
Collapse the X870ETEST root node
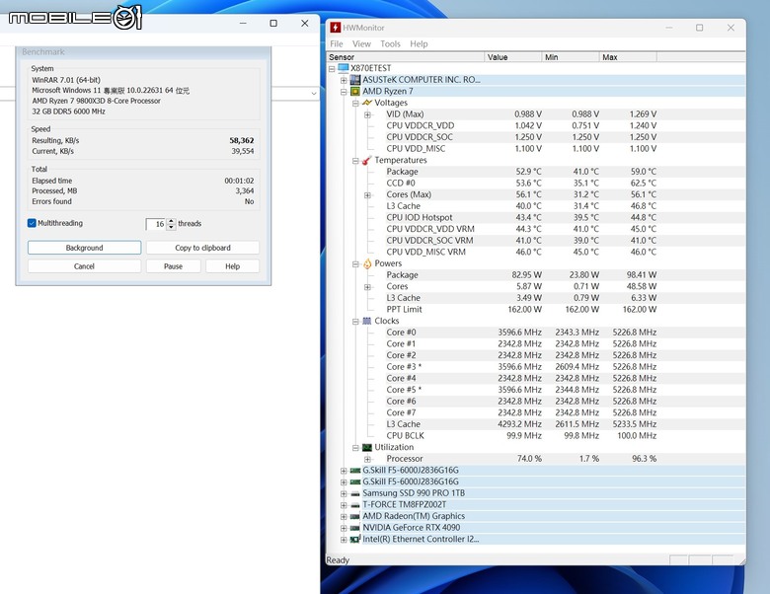332,69
